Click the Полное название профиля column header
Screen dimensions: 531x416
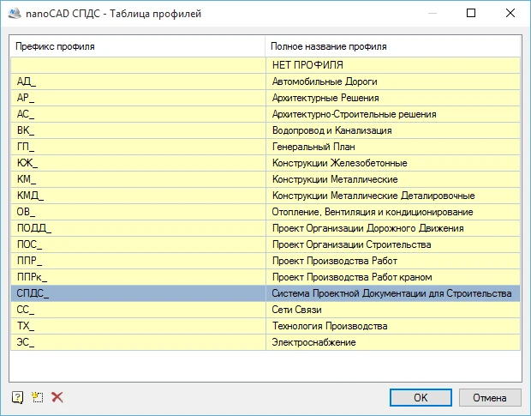coord(393,45)
